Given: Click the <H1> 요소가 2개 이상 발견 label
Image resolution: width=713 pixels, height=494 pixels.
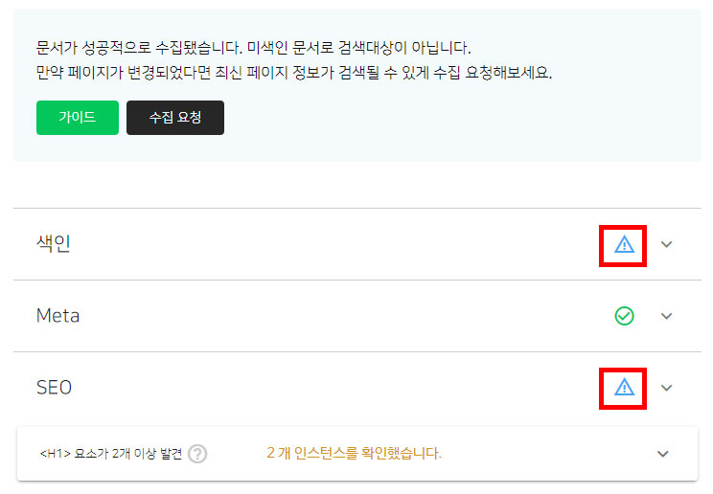Looking at the screenshot, I should pos(111,453).
